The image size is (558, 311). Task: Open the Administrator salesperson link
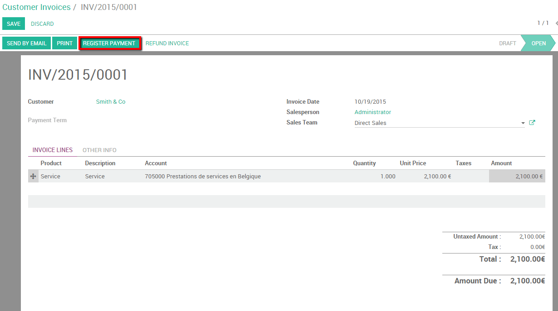coord(372,112)
